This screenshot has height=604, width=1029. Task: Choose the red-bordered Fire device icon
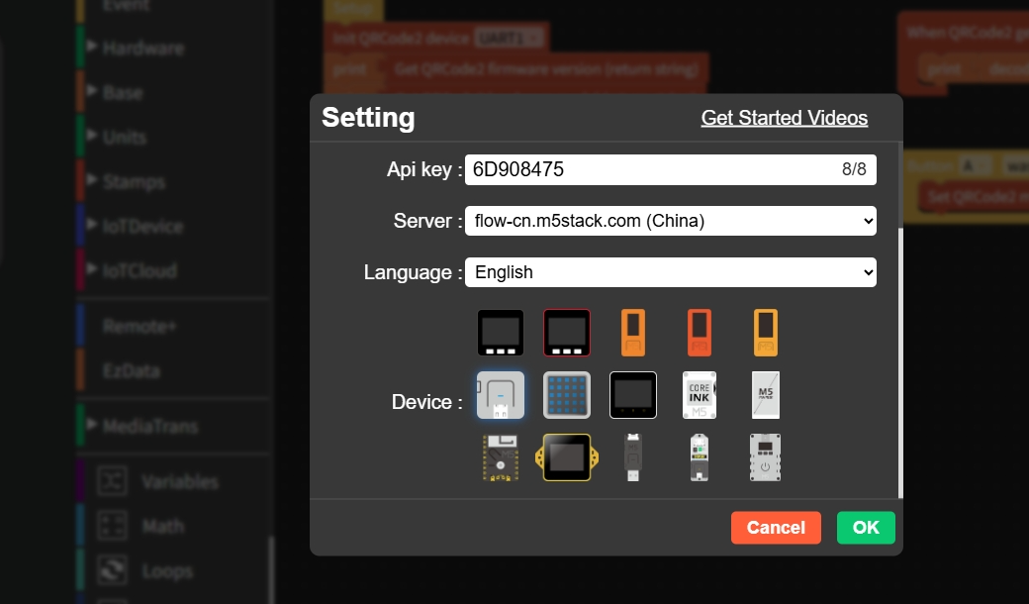point(567,333)
